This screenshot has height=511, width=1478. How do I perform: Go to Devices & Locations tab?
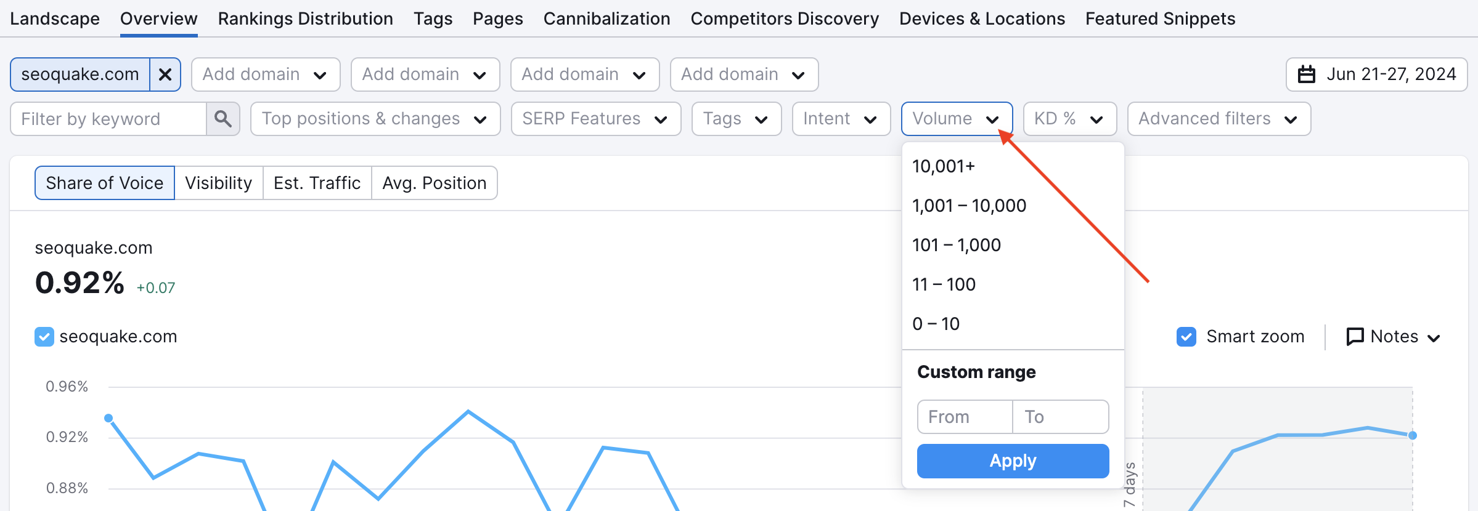(x=982, y=19)
